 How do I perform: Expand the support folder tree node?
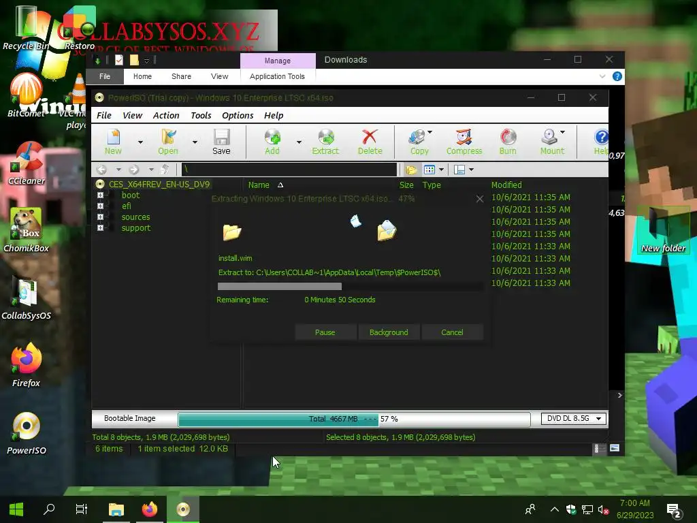101,227
